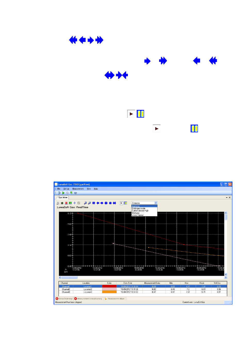Click the down arrow of the graph's vertical scrollbar
246x349 pixels.
point(226,275)
